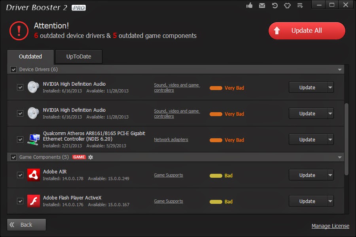Screen dimensions: 356x237
Task: Click the second NVIDIA audio speaker icon
Action: (x=33, y=113)
